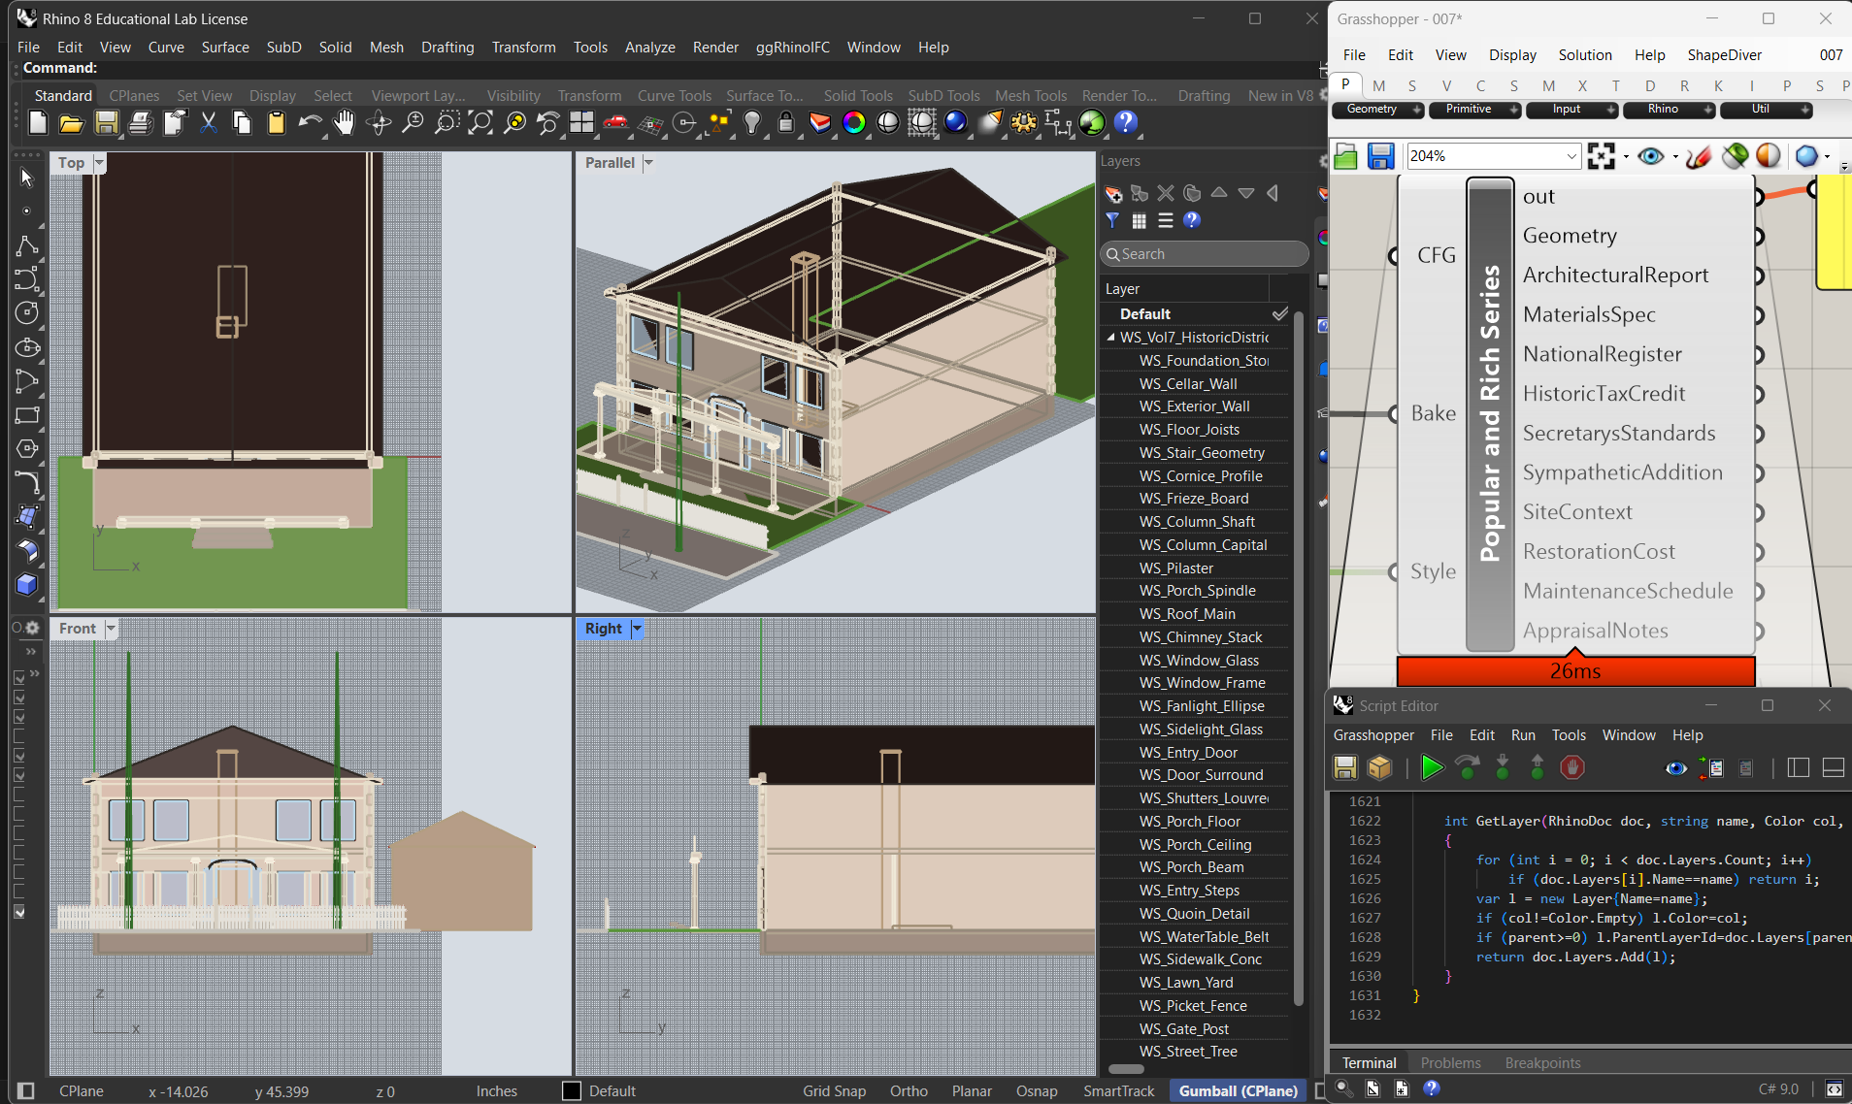Collapse the WS_Vol7_HistoricDistrict layer tree

(x=1110, y=338)
